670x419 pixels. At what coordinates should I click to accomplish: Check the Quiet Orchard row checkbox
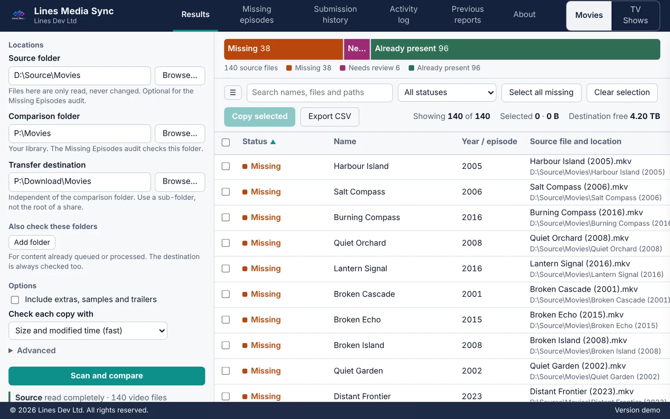pyautogui.click(x=226, y=243)
